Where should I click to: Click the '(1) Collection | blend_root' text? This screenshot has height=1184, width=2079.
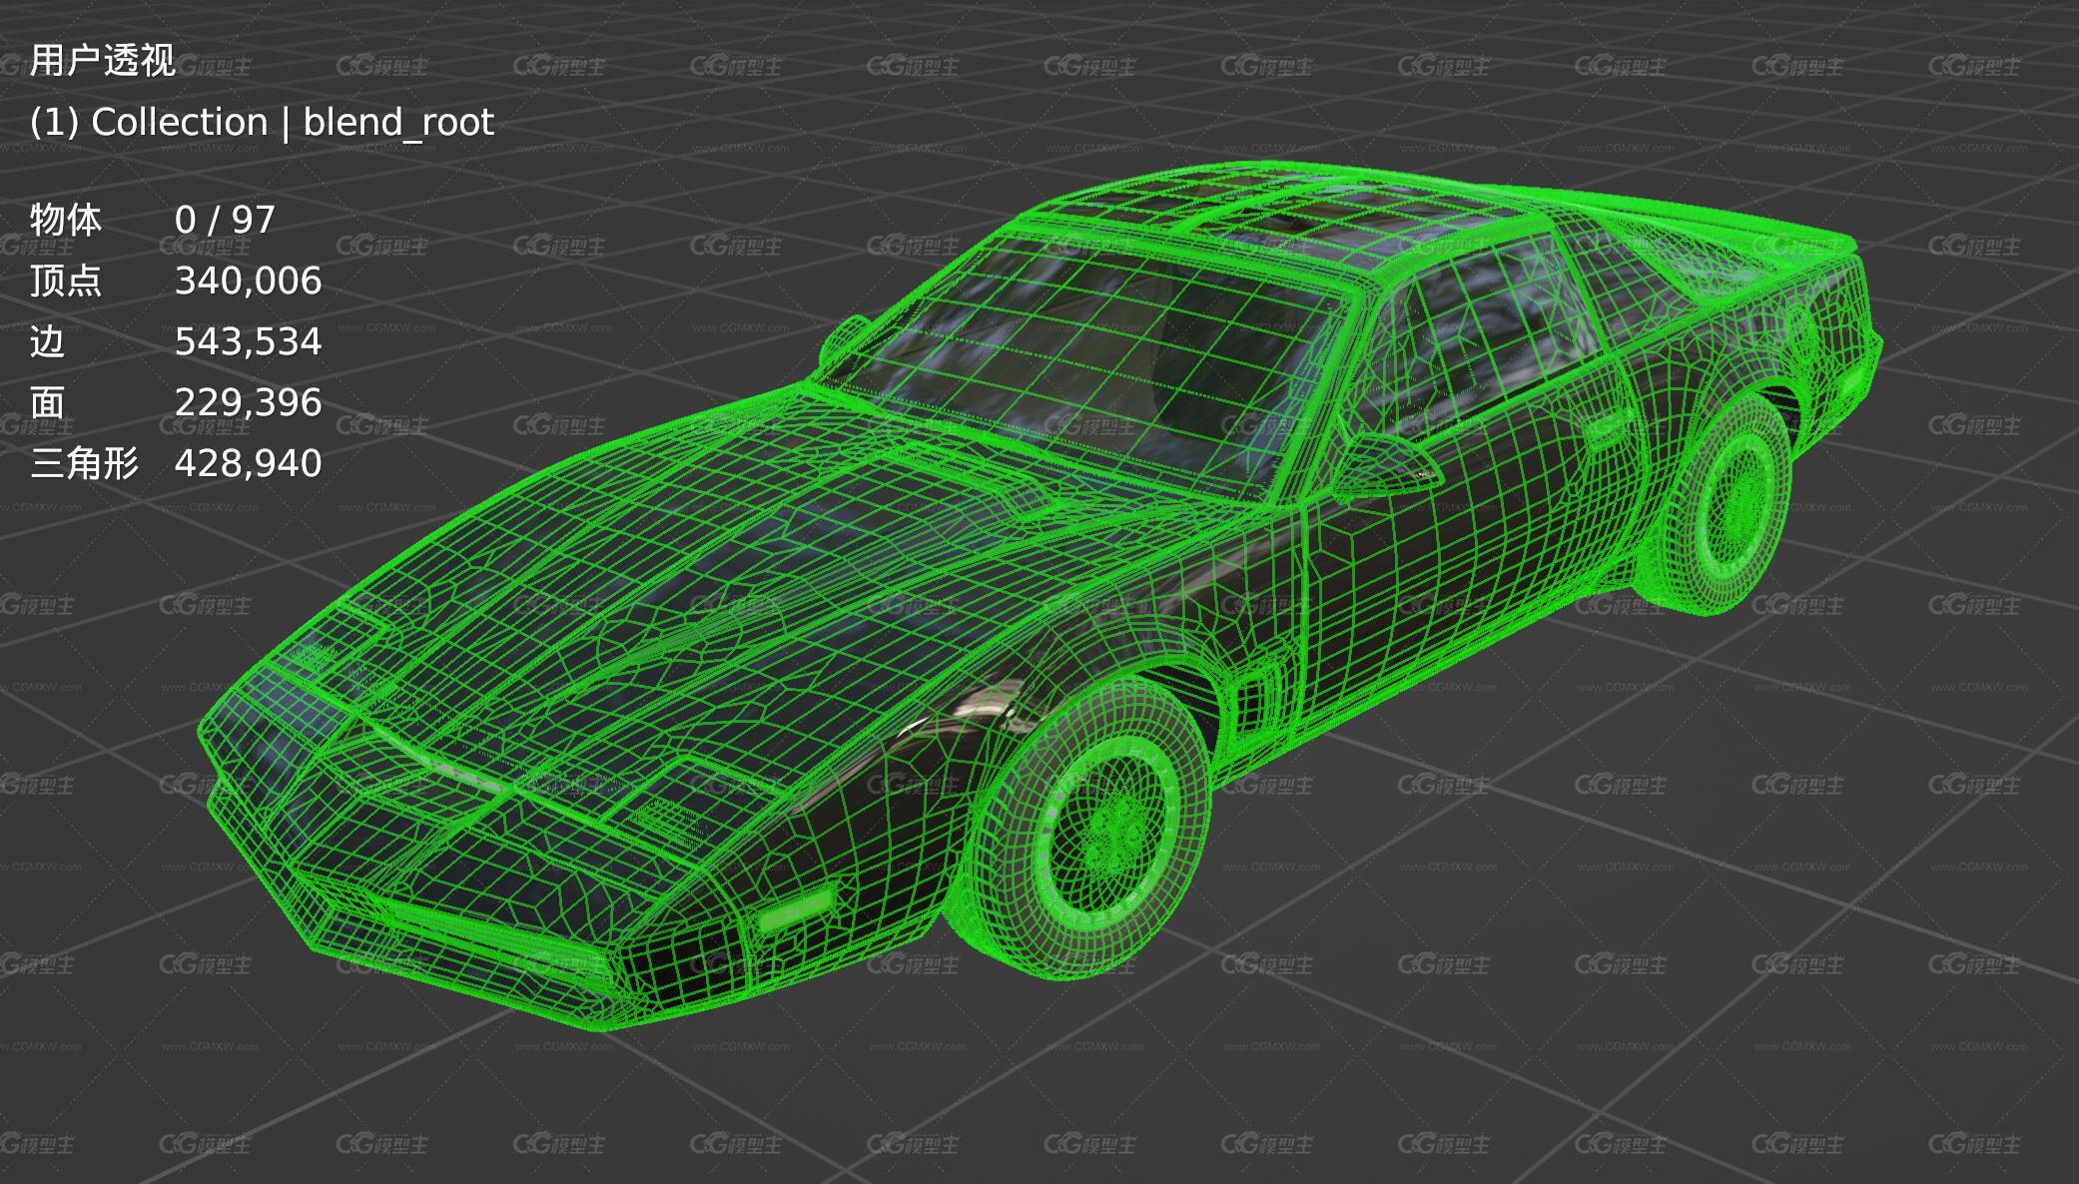click(262, 122)
